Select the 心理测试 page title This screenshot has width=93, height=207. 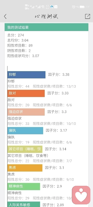(46, 17)
